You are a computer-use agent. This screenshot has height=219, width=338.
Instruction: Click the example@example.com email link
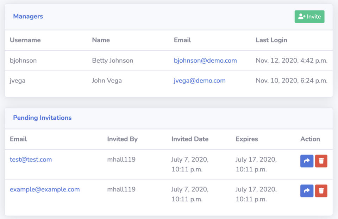coord(45,189)
